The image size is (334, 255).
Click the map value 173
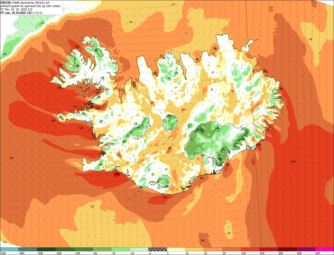pyautogui.click(x=75, y=107)
